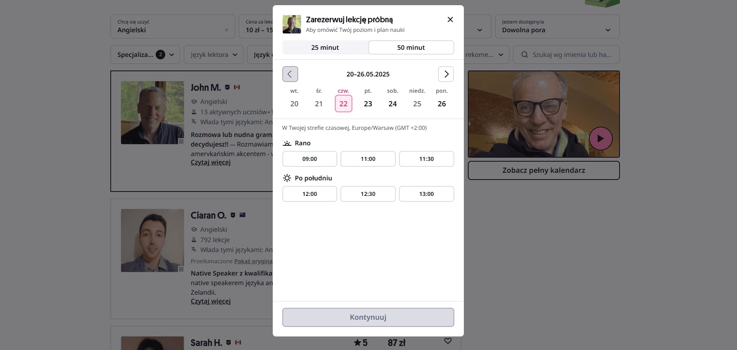Pick Tuesday the 20th

pyautogui.click(x=294, y=104)
